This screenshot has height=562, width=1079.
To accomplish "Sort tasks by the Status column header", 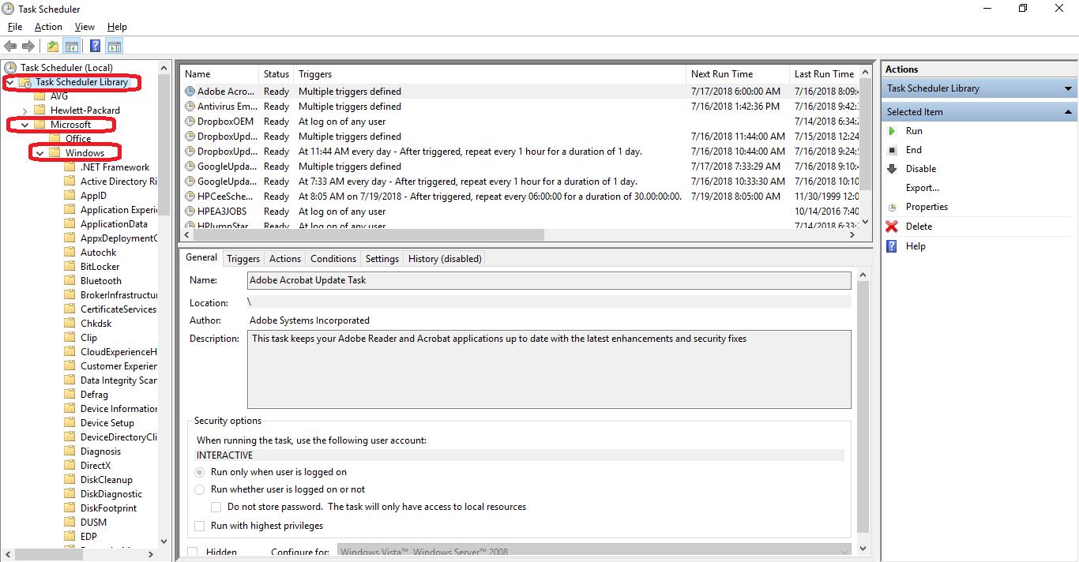I will (276, 74).
